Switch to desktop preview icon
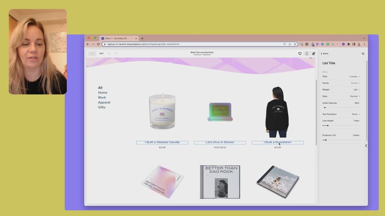 pyautogui.click(x=300, y=53)
